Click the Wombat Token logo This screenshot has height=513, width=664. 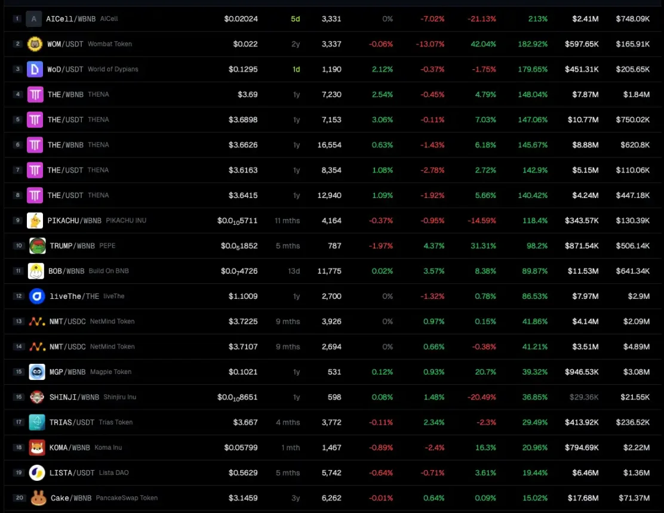coord(35,44)
